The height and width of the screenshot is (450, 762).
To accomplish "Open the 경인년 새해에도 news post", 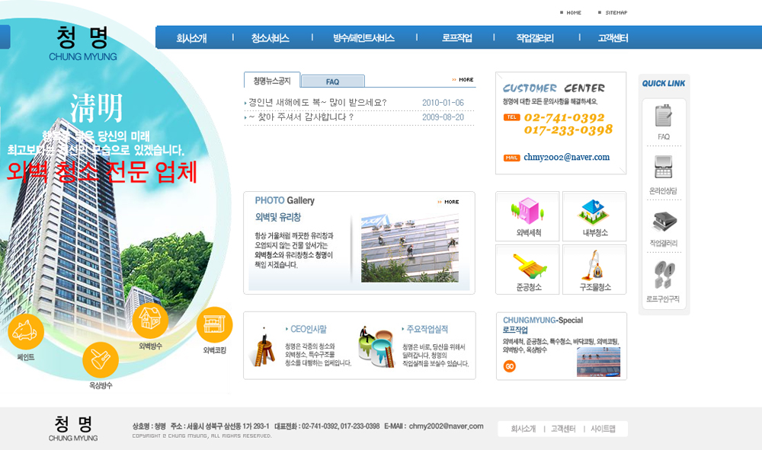I will click(317, 103).
